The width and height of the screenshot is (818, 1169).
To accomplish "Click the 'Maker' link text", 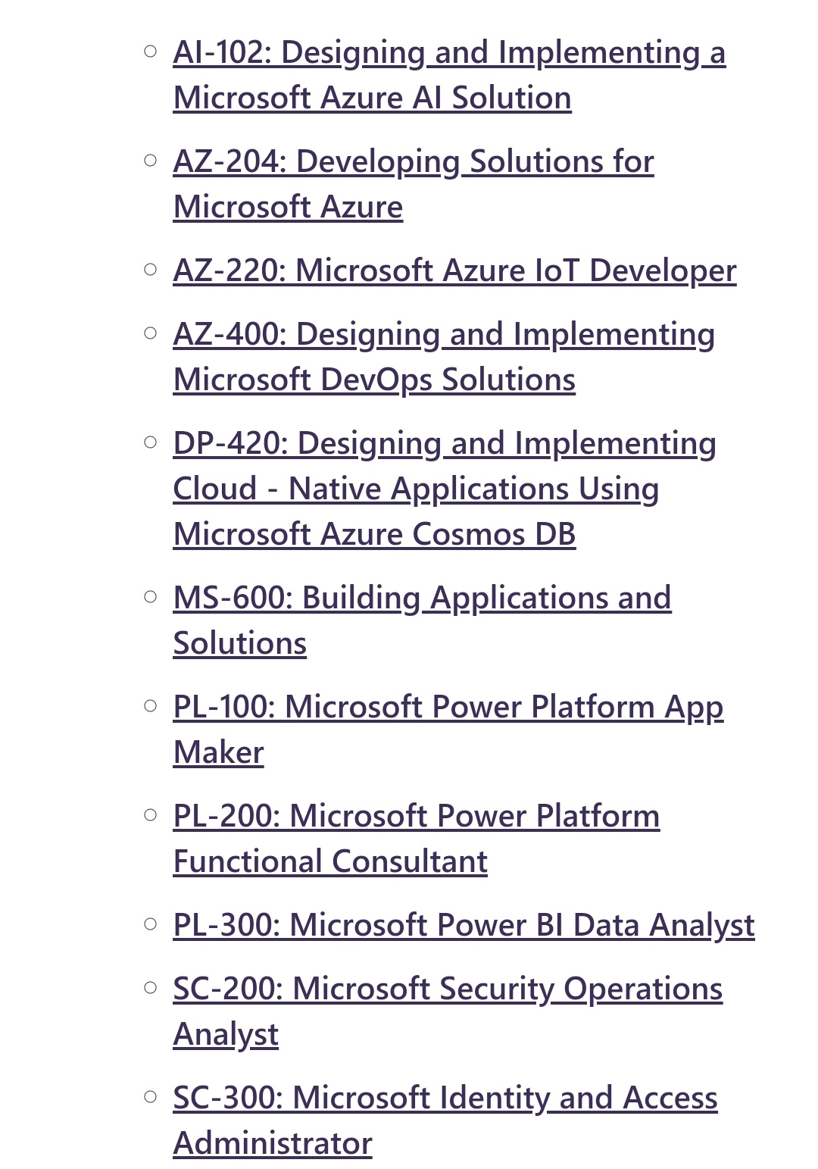I will tap(218, 753).
